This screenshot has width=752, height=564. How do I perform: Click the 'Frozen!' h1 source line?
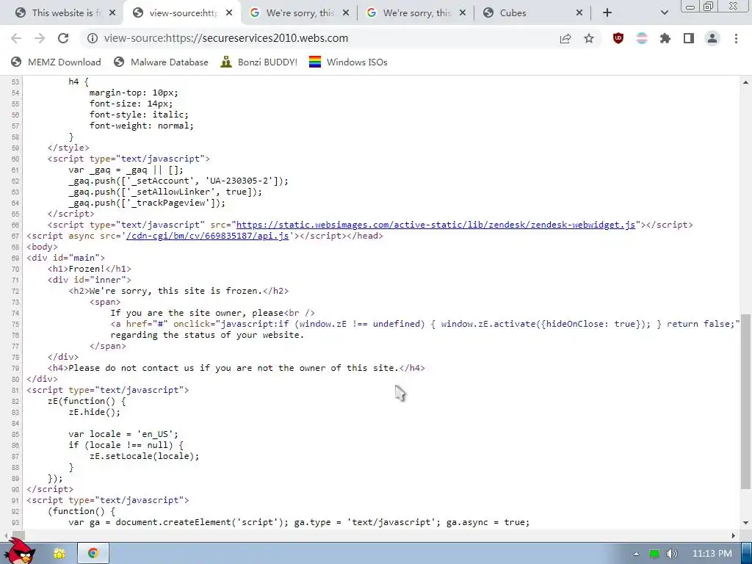click(x=89, y=269)
